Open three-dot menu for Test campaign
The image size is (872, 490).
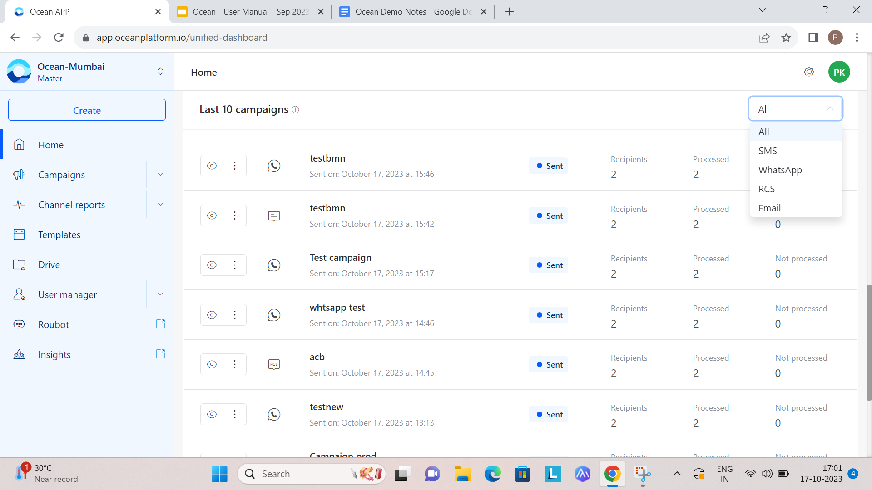(x=235, y=265)
